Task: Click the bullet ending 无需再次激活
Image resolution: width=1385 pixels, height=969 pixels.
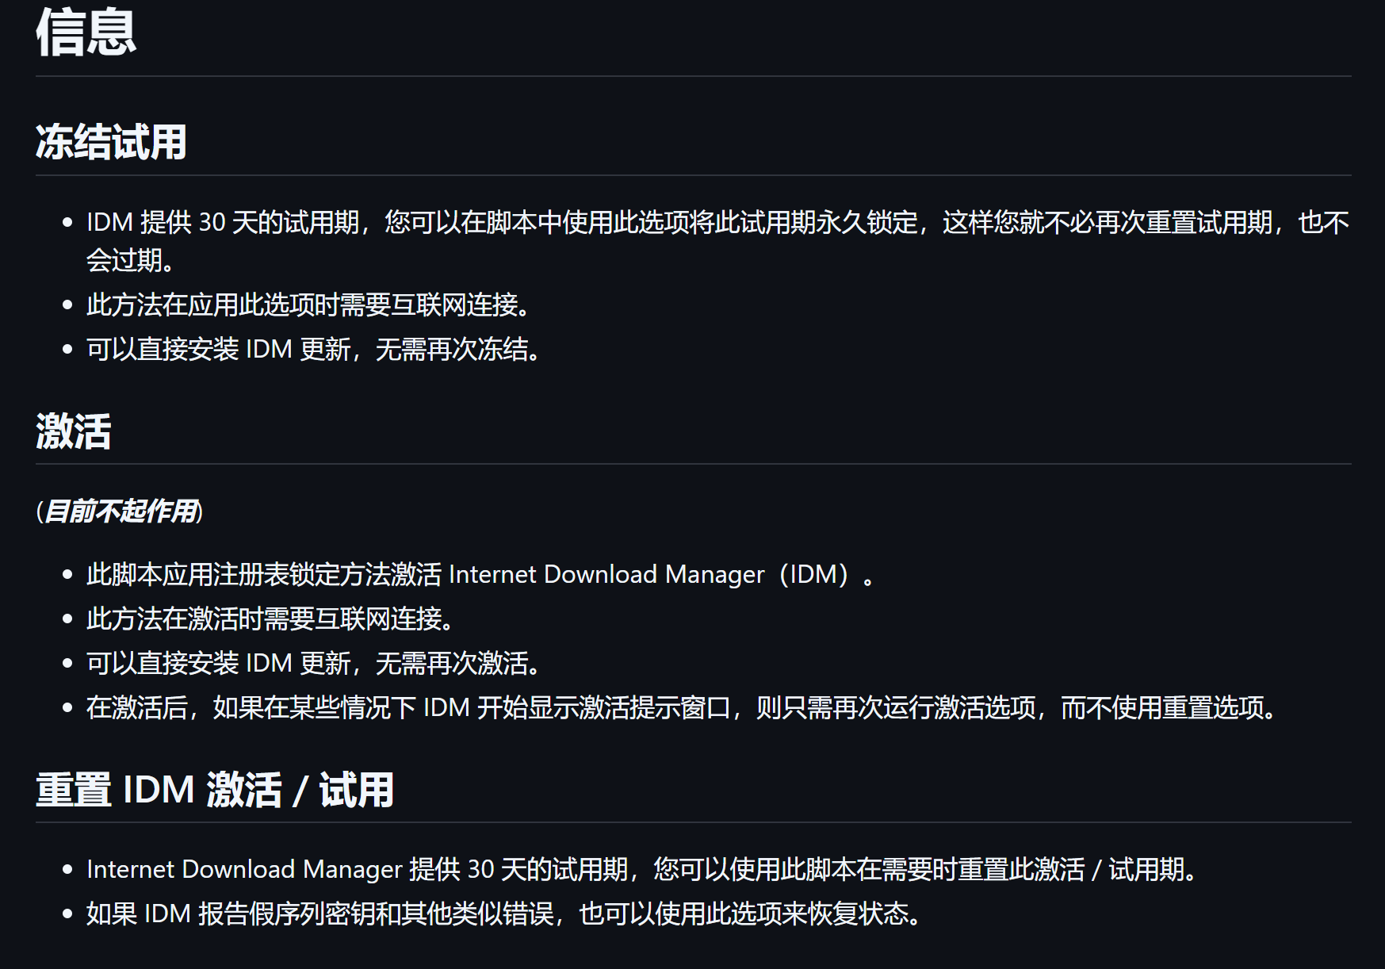Action: [x=316, y=663]
